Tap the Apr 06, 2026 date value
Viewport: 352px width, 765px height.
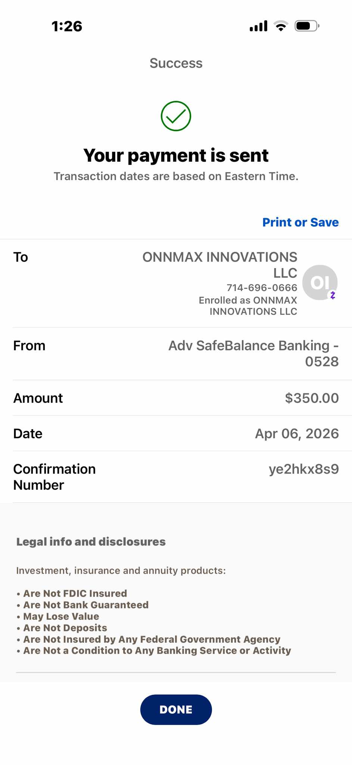point(297,433)
